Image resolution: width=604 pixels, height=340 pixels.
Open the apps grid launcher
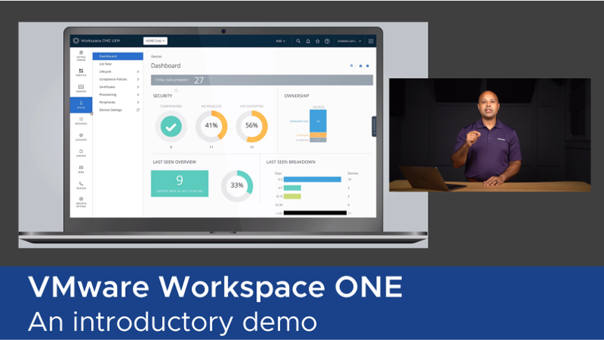[370, 41]
